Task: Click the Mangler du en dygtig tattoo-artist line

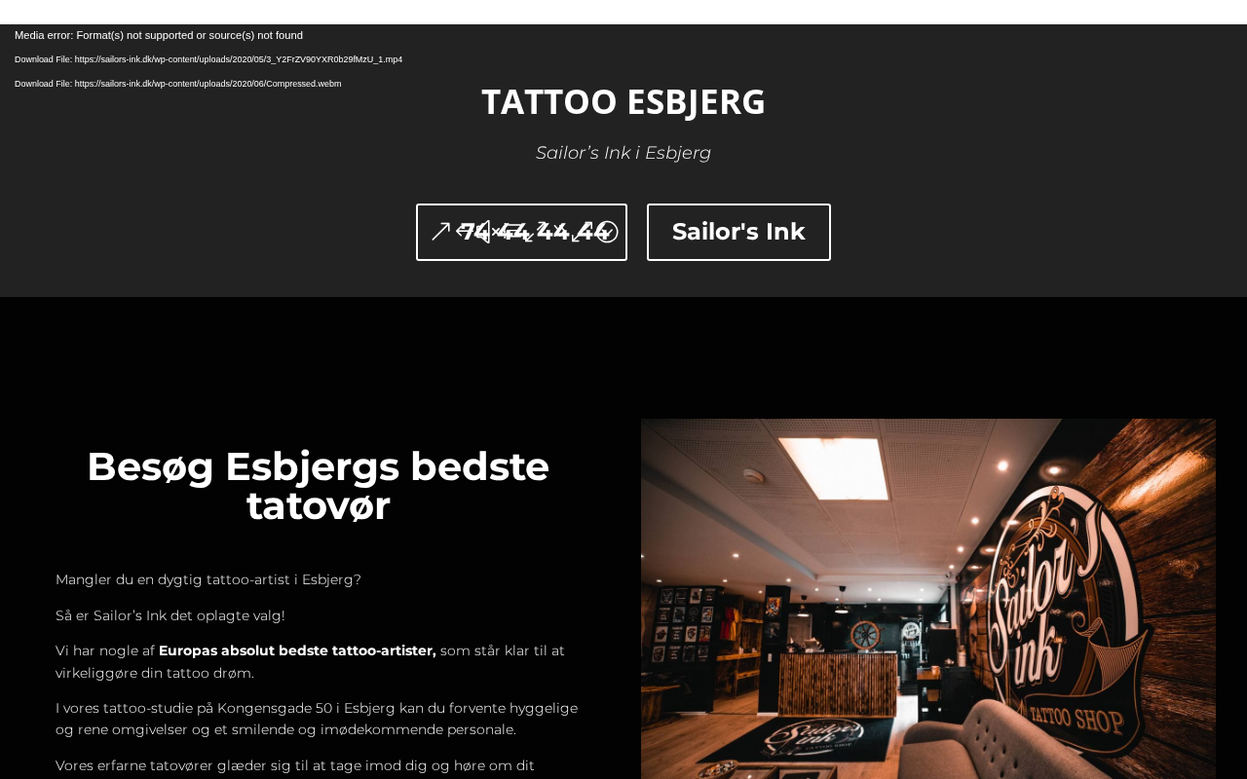Action: coord(208,579)
